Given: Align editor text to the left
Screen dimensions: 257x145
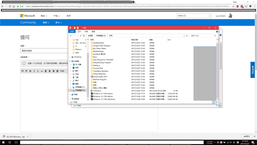Looking at the screenshot, I should 46,71.
